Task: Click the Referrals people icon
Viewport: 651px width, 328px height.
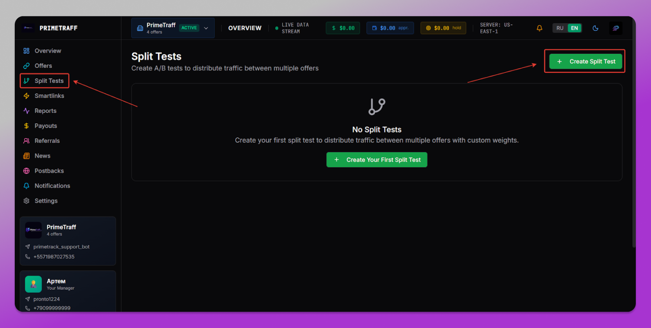Action: (26, 141)
